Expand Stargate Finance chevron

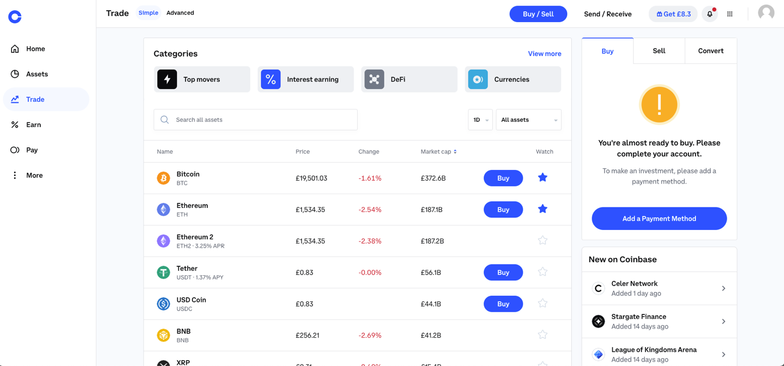(723, 321)
